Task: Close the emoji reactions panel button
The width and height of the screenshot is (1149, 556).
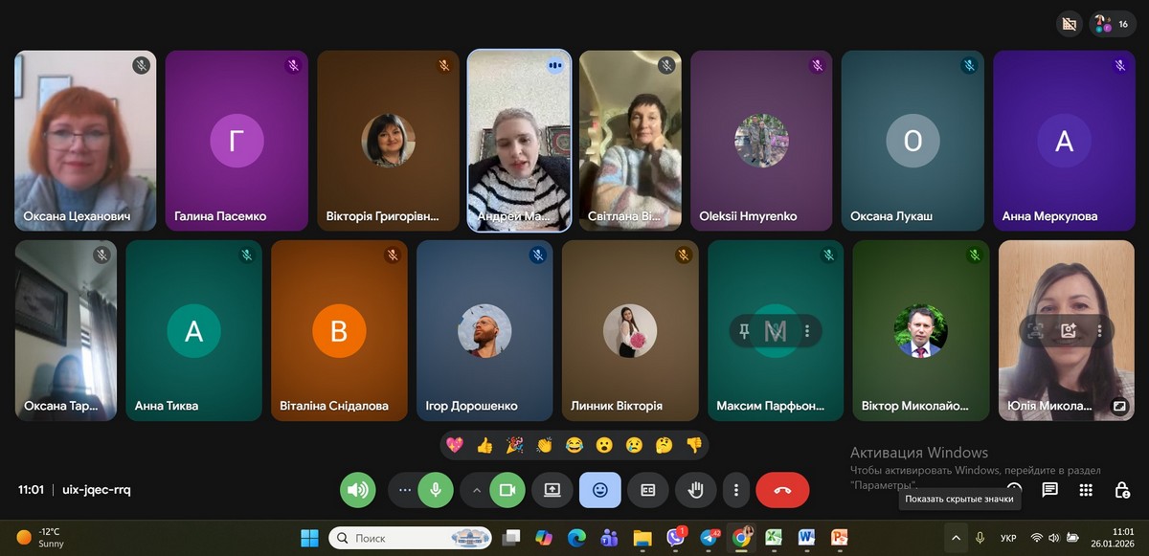Action: point(600,490)
